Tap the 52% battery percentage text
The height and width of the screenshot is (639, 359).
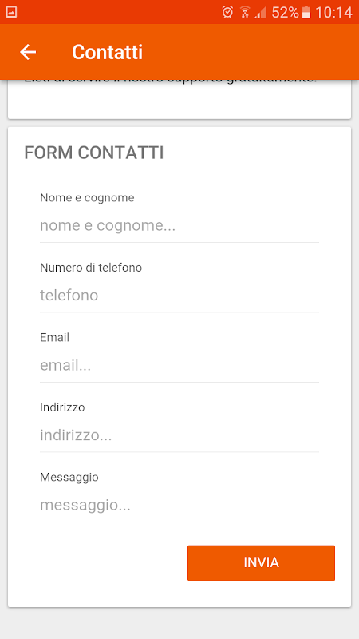point(285,13)
